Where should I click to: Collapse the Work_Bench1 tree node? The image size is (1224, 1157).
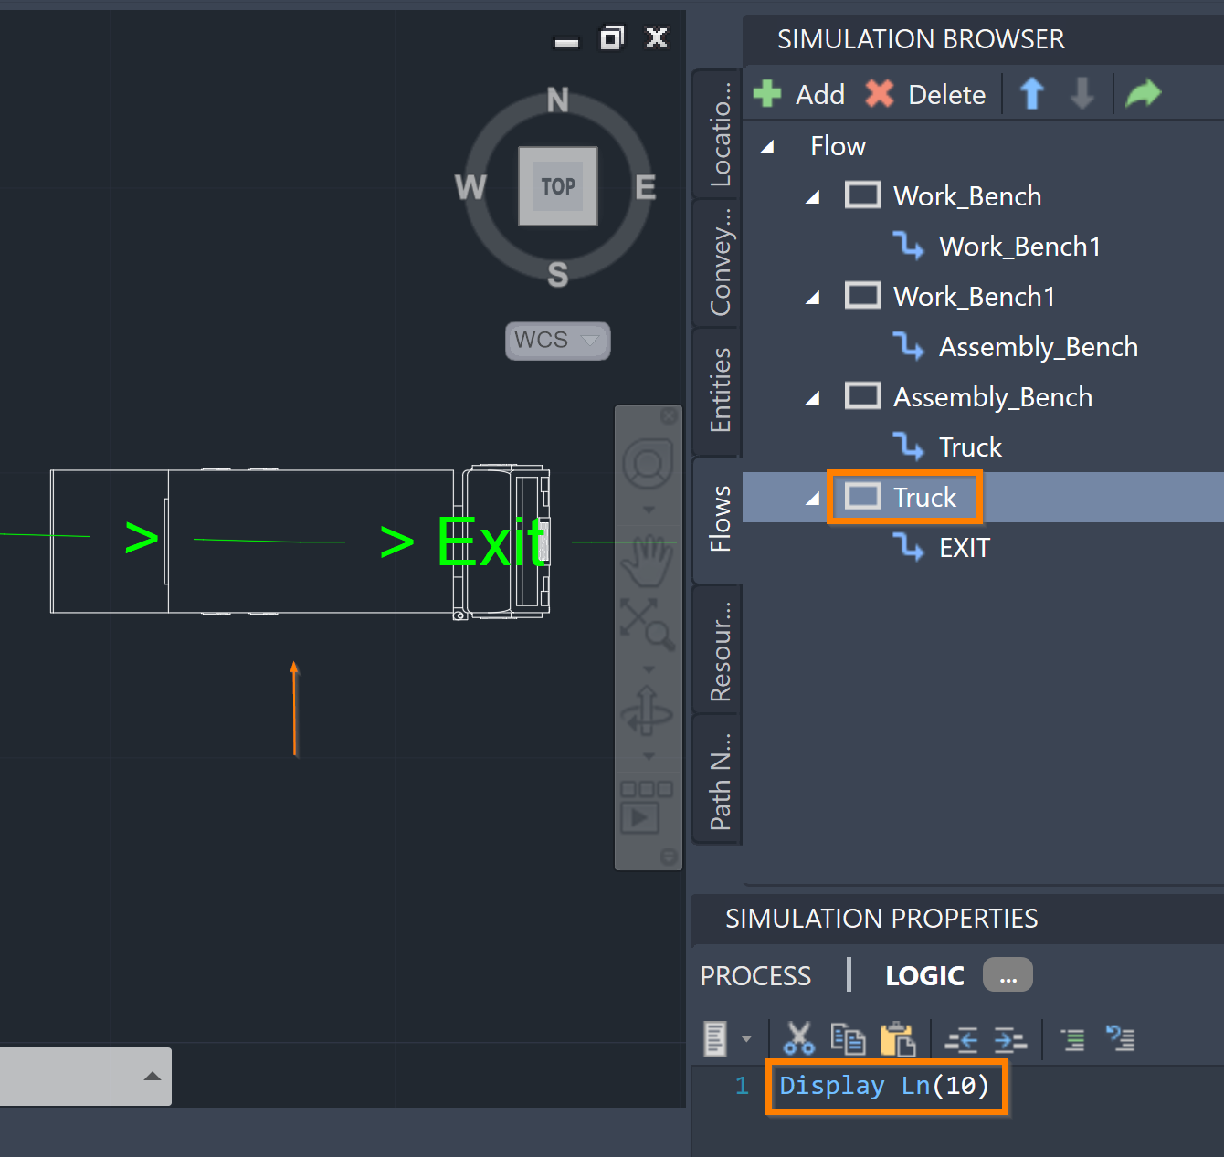tap(813, 298)
